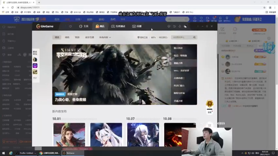Image resolution: width=278 pixels, height=156 pixels.
Task: Click the taskbar clock
Action: coord(265,153)
